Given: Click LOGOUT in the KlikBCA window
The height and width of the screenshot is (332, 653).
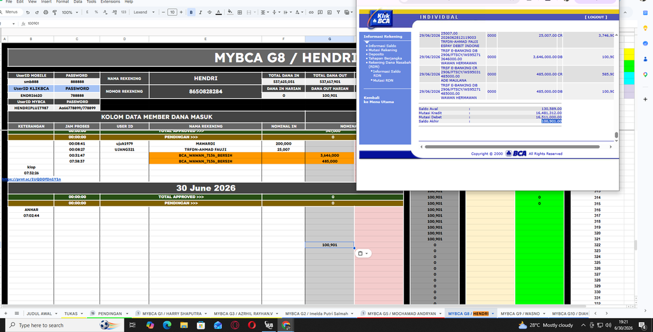Looking at the screenshot, I should pyautogui.click(x=596, y=17).
